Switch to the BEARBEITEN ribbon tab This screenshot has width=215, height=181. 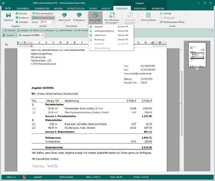click(158, 9)
